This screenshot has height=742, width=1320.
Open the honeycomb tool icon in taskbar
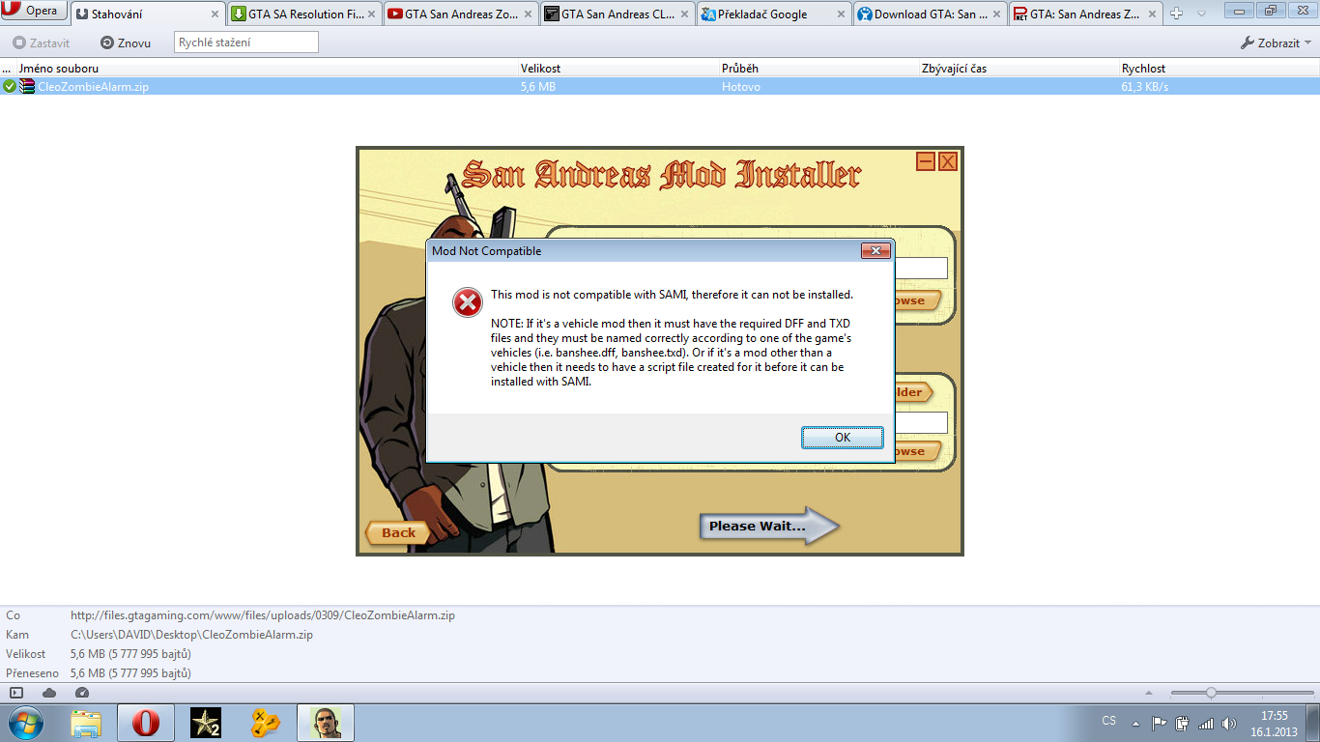point(265,723)
